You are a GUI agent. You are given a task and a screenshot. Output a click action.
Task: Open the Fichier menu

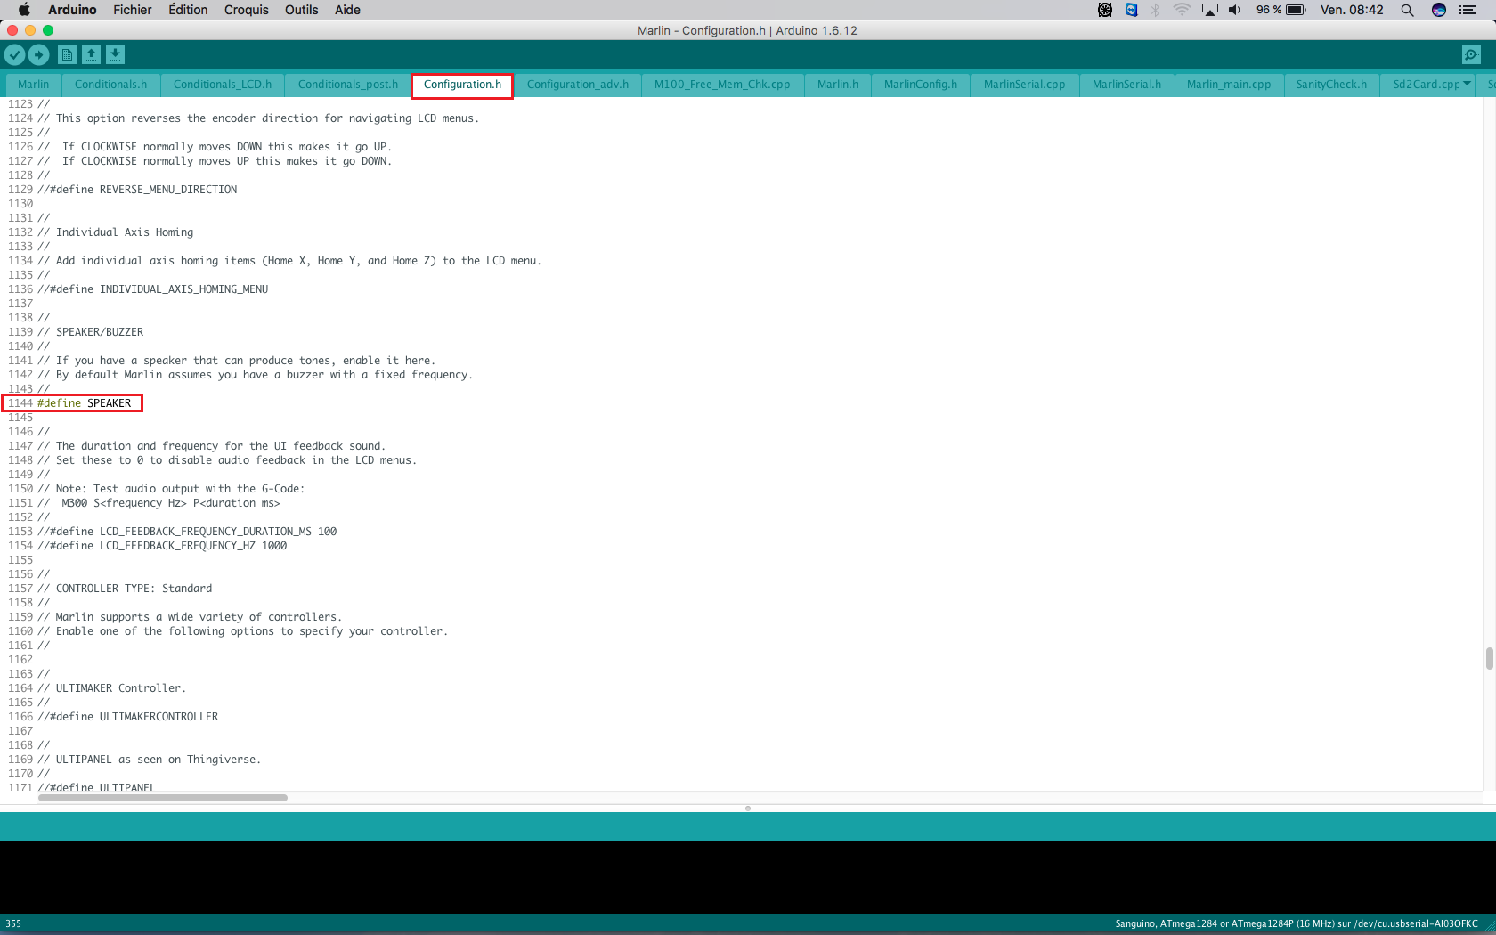click(133, 10)
